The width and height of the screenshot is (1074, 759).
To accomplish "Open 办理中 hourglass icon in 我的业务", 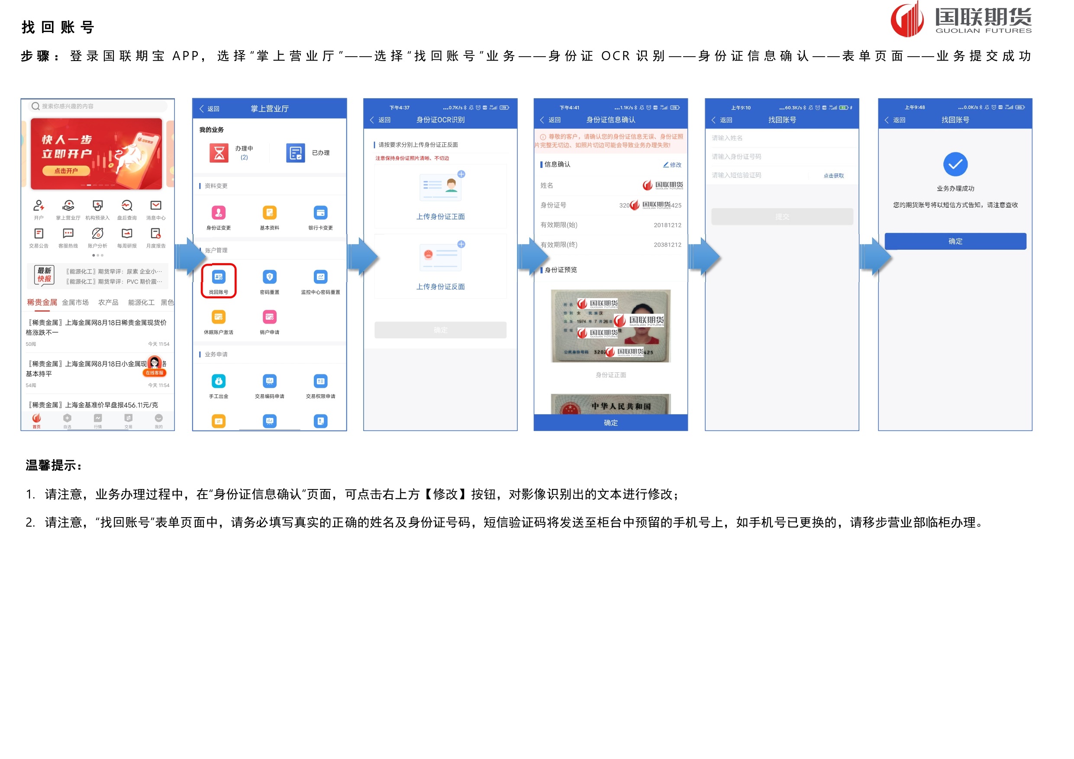I will coord(219,153).
